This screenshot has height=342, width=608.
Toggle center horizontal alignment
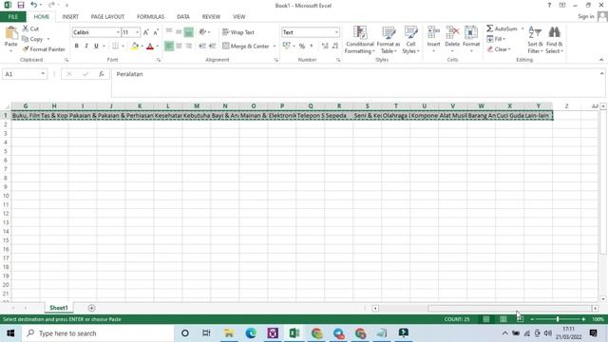click(179, 46)
